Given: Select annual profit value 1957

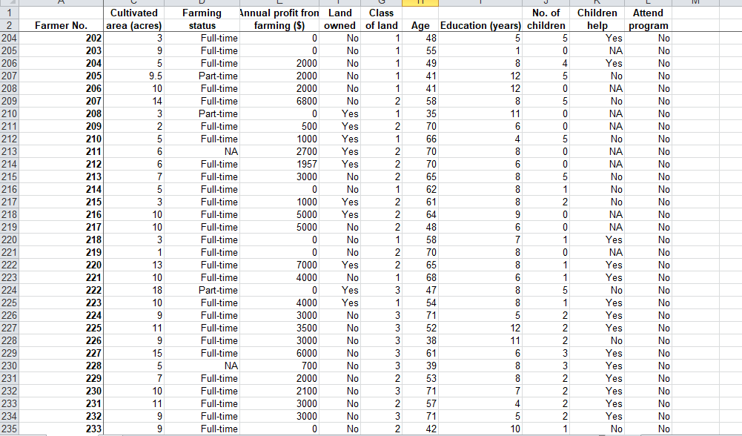Looking at the screenshot, I should point(279,165).
